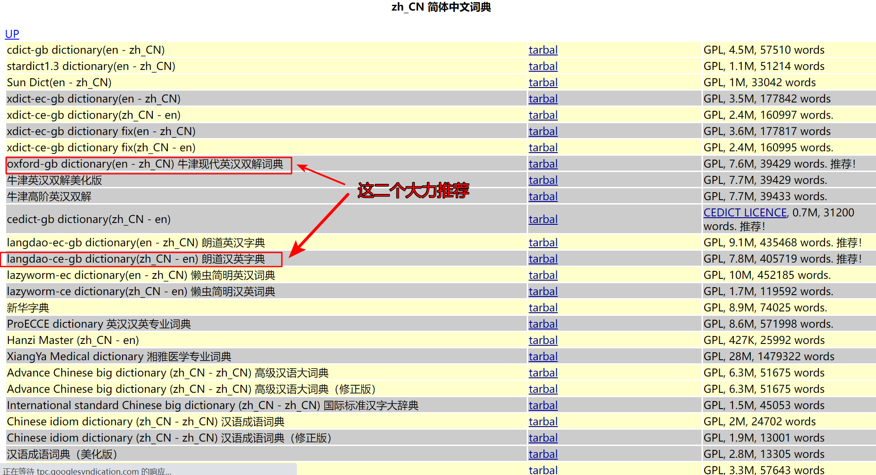Download tarbal for langdao-ec-gb dictionary
Screen dimensions: 876x475
coord(543,243)
